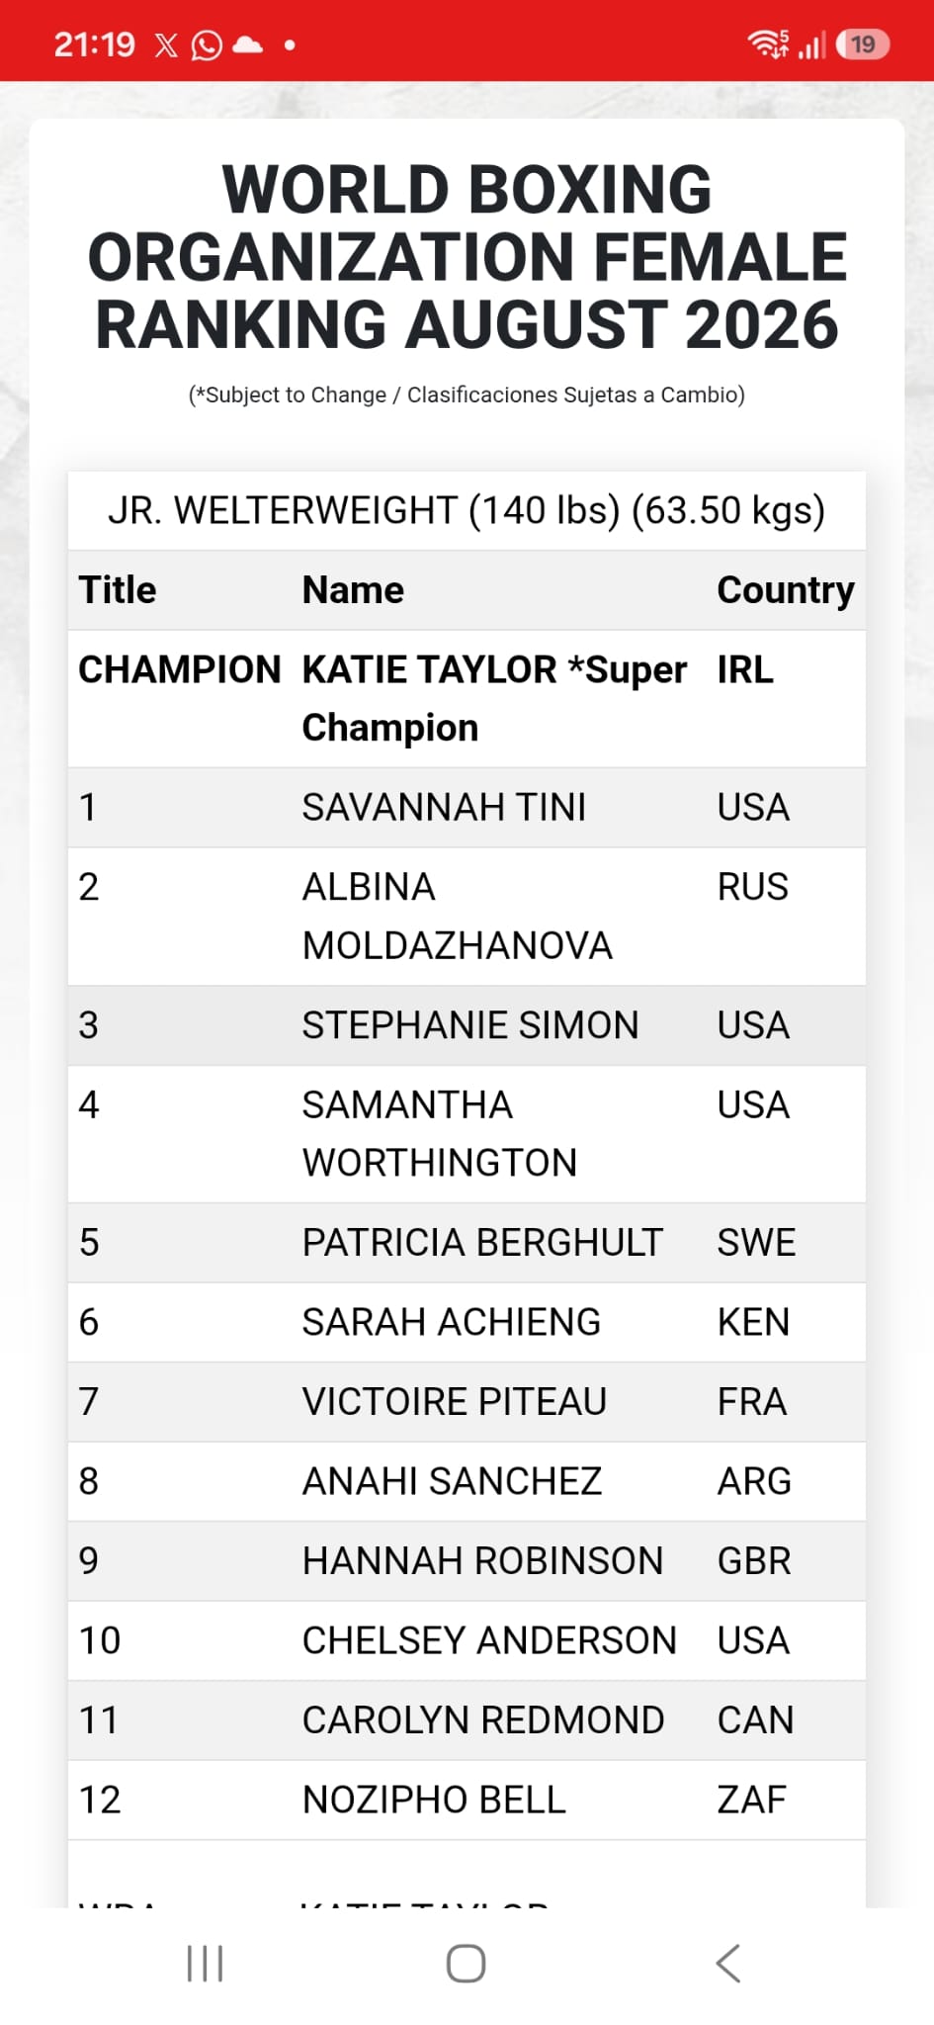Tap the back navigation arrow
934x2025 pixels.
click(x=728, y=1964)
